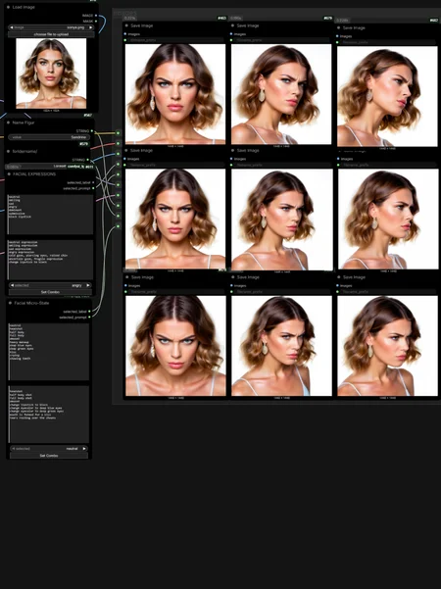The width and height of the screenshot is (441, 589).
Task: Click the FACIAL EXPRESSIONS prompts text area
Action: pos(50,260)
